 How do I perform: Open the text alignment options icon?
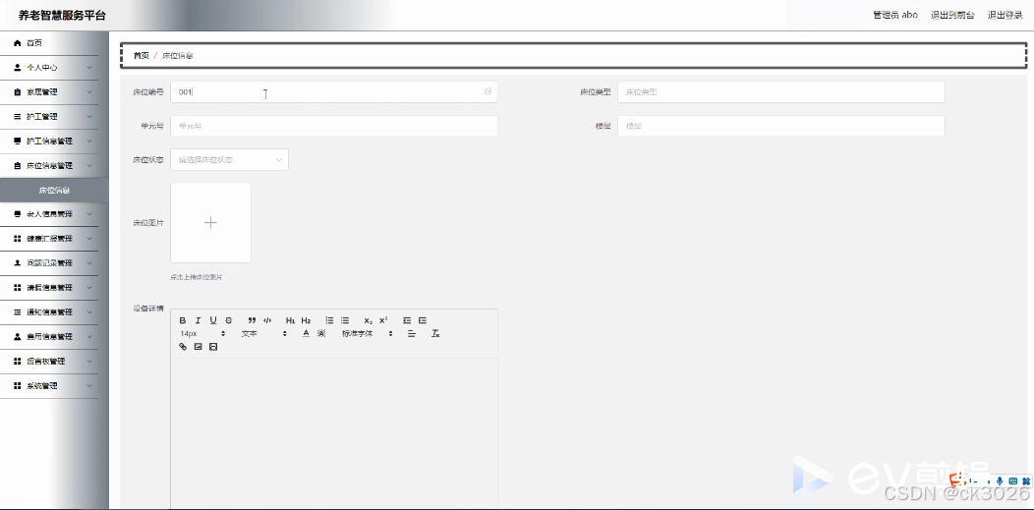[412, 333]
